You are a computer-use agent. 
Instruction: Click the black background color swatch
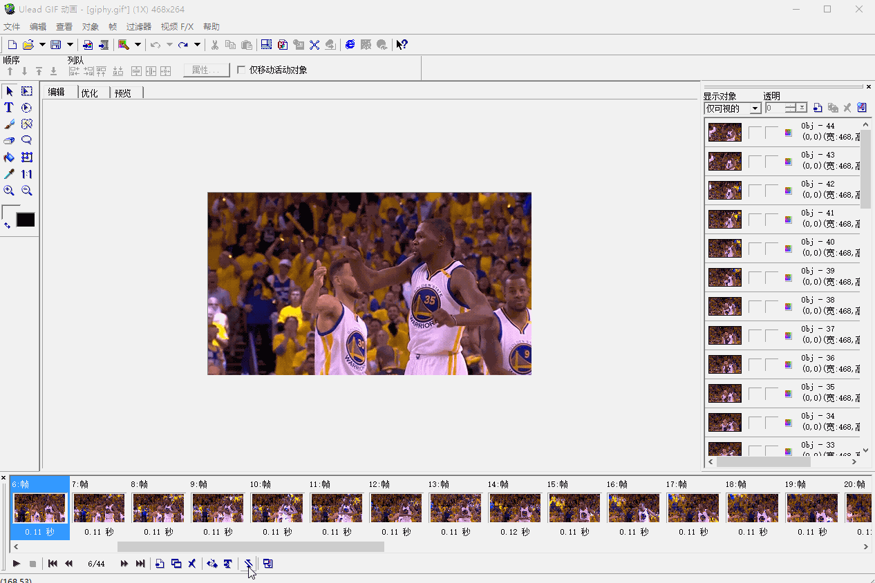click(x=26, y=220)
